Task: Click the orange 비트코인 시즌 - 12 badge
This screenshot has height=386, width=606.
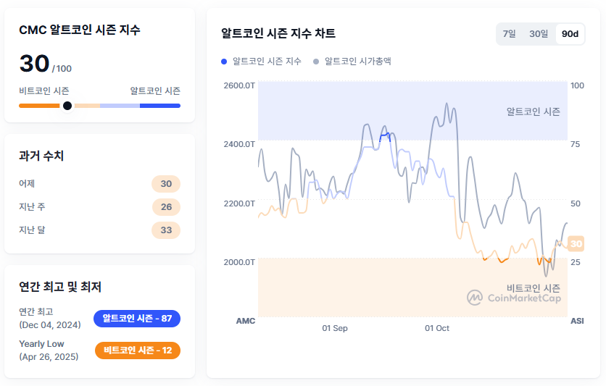Action: 137,351
